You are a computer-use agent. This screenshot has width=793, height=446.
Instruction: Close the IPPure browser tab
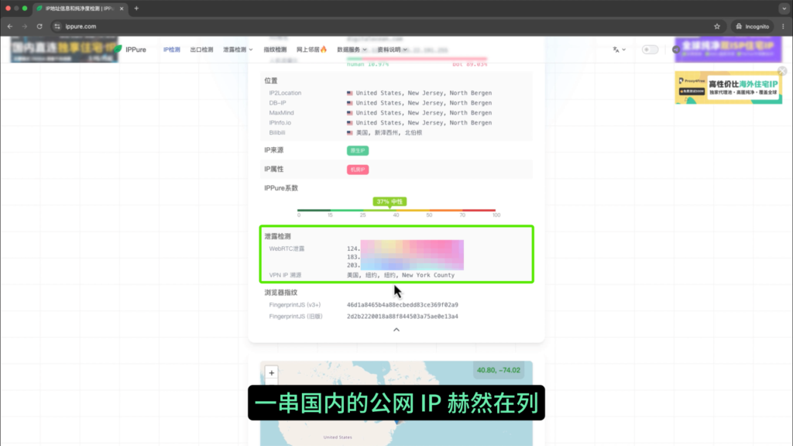coord(122,9)
